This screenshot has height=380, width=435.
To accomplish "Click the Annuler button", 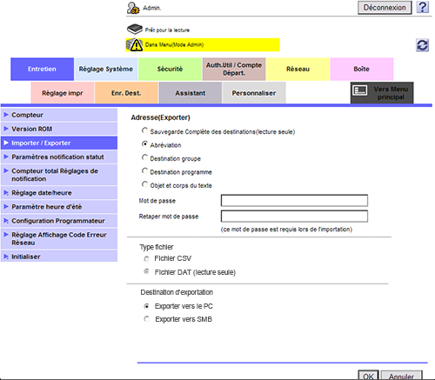I will [402, 376].
